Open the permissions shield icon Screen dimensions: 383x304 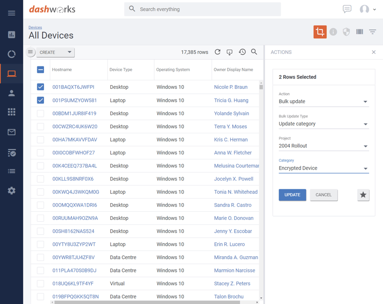tap(346, 32)
